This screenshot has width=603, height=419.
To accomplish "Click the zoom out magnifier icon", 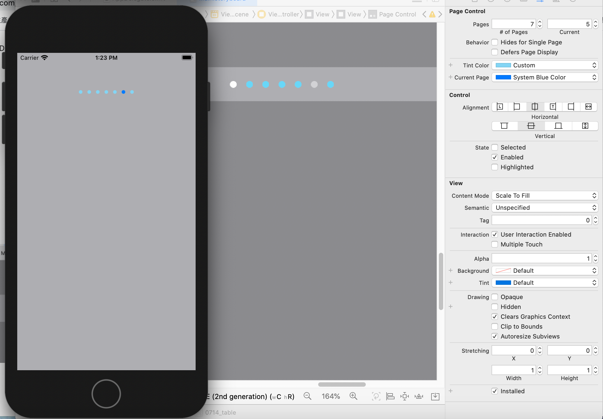I will [307, 396].
